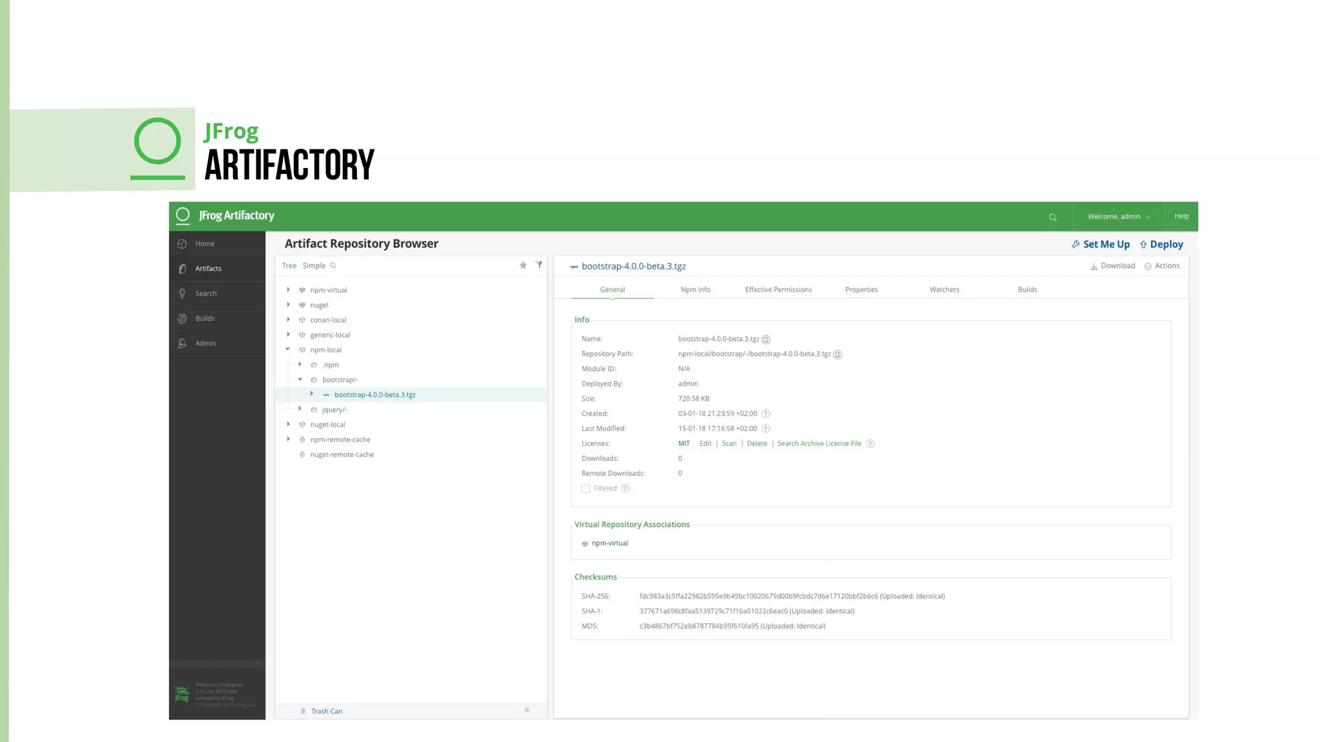Open Builds from the left sidebar
Image resolution: width=1320 pixels, height=742 pixels.
205,318
